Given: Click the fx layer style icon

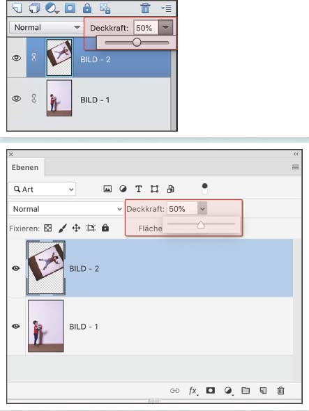Looking at the screenshot, I should [x=193, y=391].
